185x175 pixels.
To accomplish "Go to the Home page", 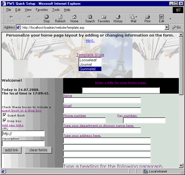I will (74, 19).
